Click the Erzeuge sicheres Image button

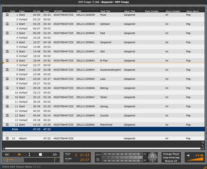(171, 157)
